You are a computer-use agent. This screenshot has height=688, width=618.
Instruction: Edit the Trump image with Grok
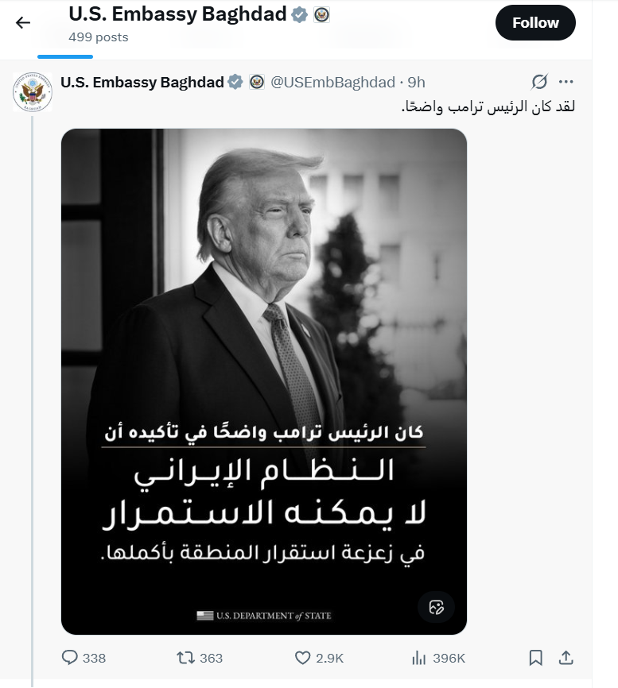(x=436, y=607)
